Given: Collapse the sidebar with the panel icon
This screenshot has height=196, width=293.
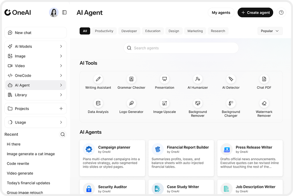Looking at the screenshot, I should pyautogui.click(x=64, y=12).
